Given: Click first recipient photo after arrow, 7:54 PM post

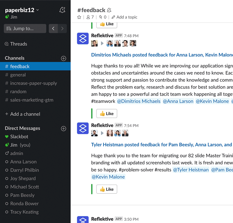Looking at the screenshot, I should point(110,133).
